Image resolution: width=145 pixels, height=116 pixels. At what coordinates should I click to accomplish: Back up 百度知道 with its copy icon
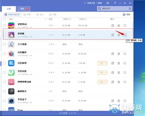pos(113,73)
